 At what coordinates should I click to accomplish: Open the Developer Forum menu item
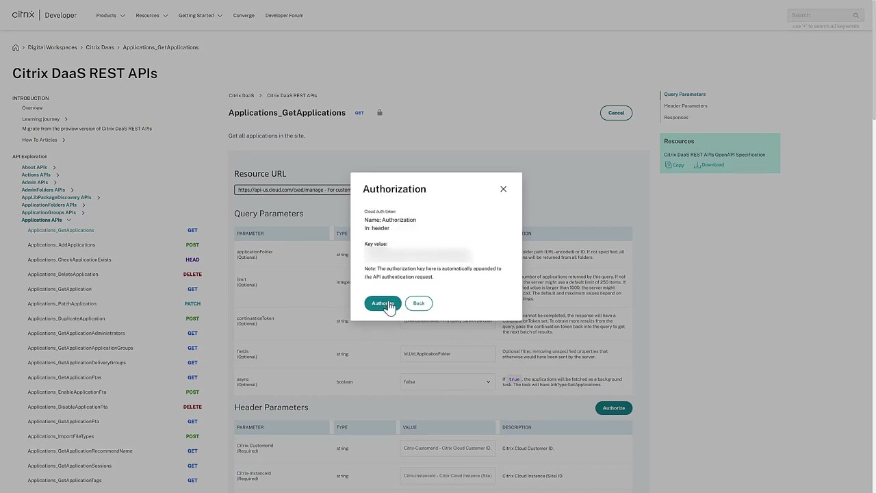pyautogui.click(x=284, y=15)
